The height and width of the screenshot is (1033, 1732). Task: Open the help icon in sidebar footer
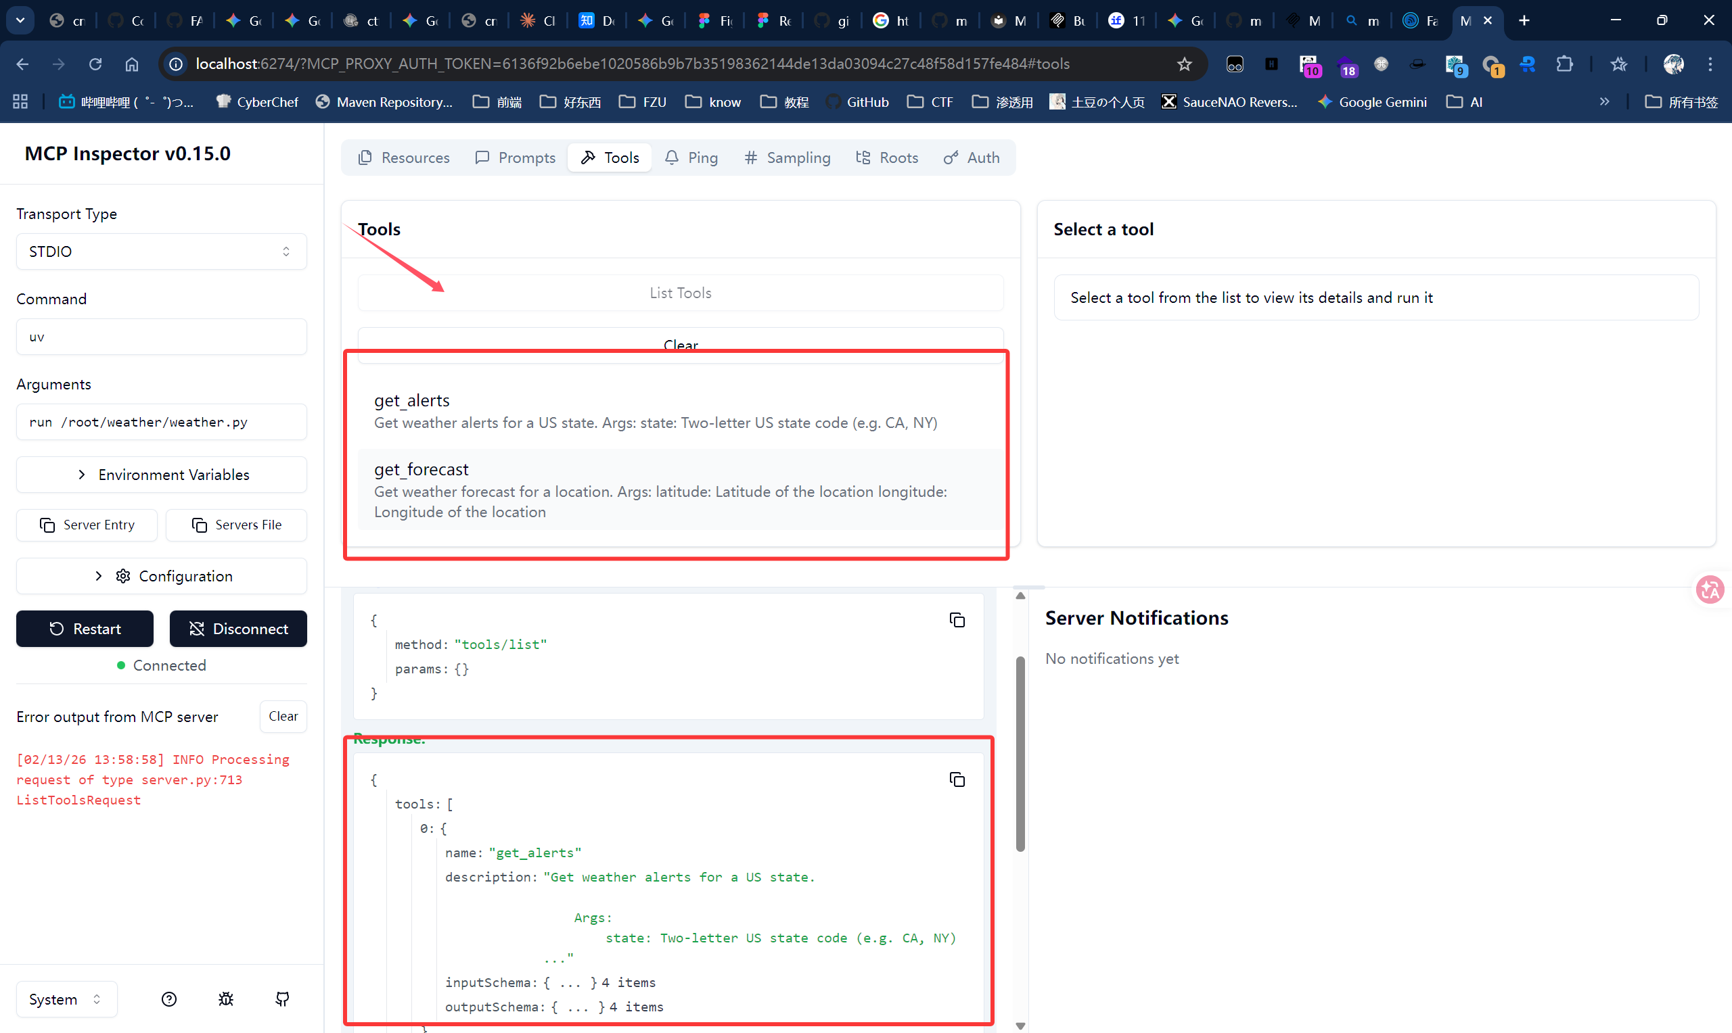[x=168, y=999]
